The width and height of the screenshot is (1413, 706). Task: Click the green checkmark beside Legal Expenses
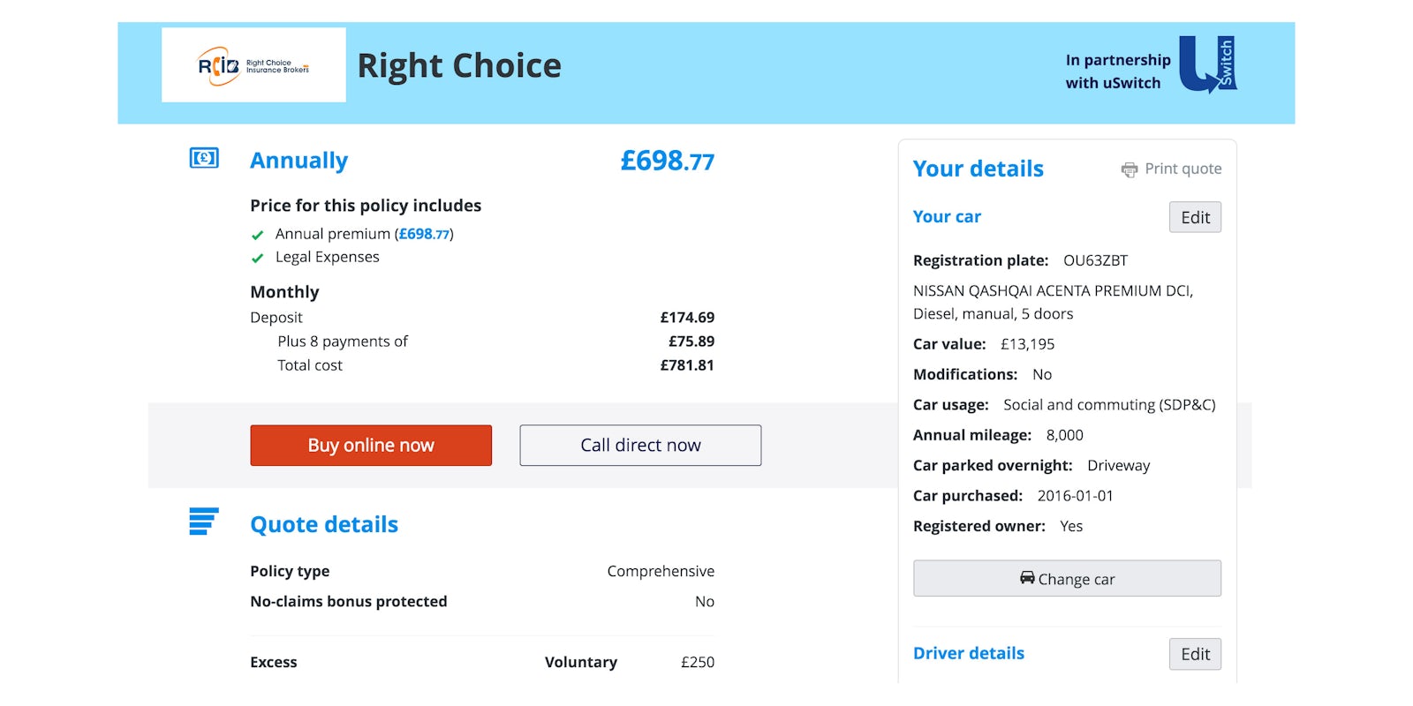coord(257,258)
